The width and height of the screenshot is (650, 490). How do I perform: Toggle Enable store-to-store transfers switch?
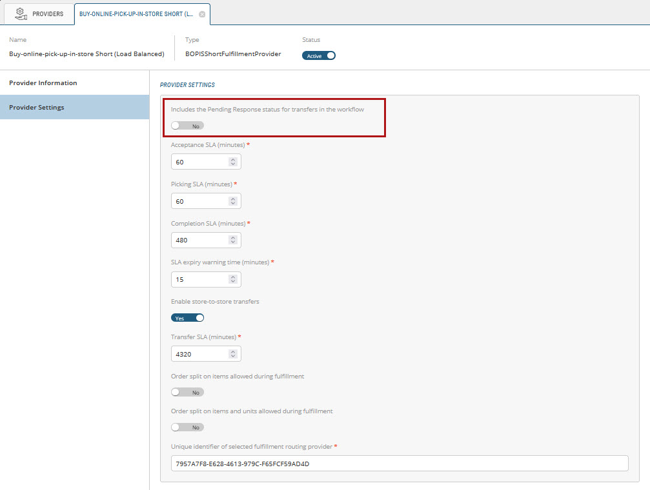[187, 318]
